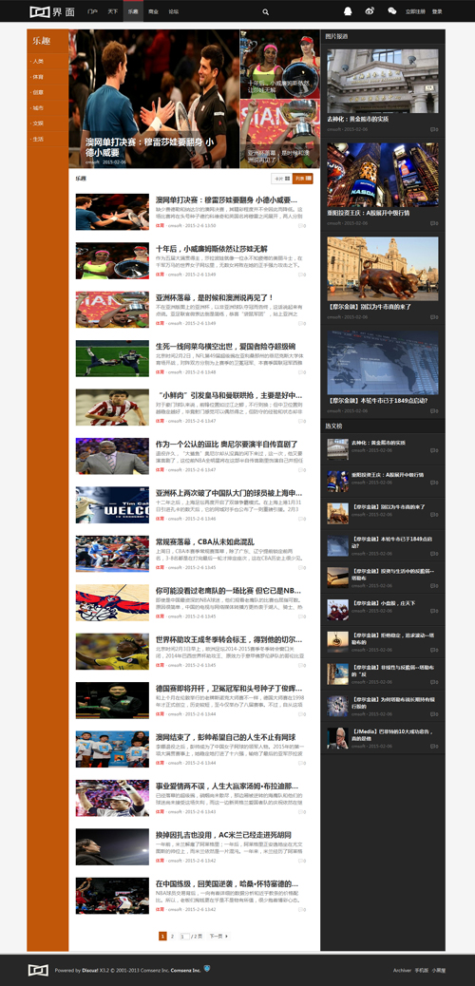475x986 pixels.
Task: Log in with the Weibo icon
Action: (370, 10)
